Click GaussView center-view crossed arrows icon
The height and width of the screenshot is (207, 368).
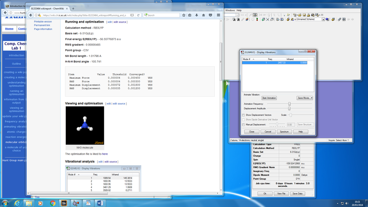click(x=268, y=19)
